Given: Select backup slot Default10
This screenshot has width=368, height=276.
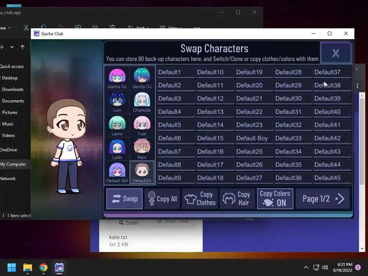Looking at the screenshot, I should point(215,72).
